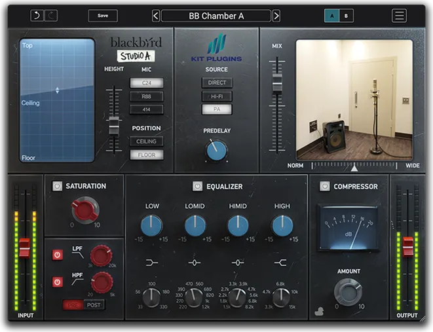Switch to B comparison state

[346, 16]
